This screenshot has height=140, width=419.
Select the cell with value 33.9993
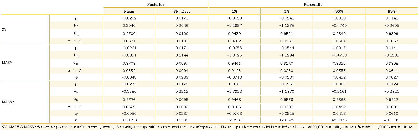(129, 120)
